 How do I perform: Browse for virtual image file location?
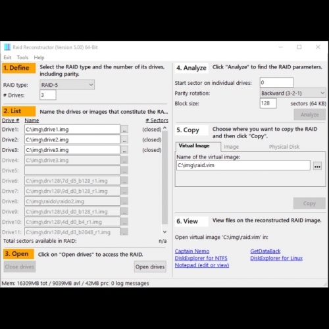point(317,166)
